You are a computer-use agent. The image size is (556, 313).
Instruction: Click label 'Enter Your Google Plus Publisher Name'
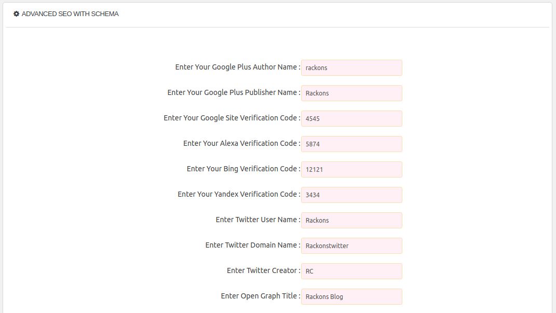click(x=234, y=92)
